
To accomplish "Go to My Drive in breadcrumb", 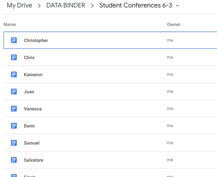I will (19, 6).
